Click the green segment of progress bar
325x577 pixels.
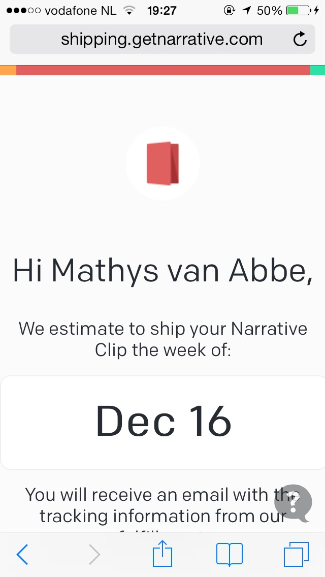coord(317,70)
